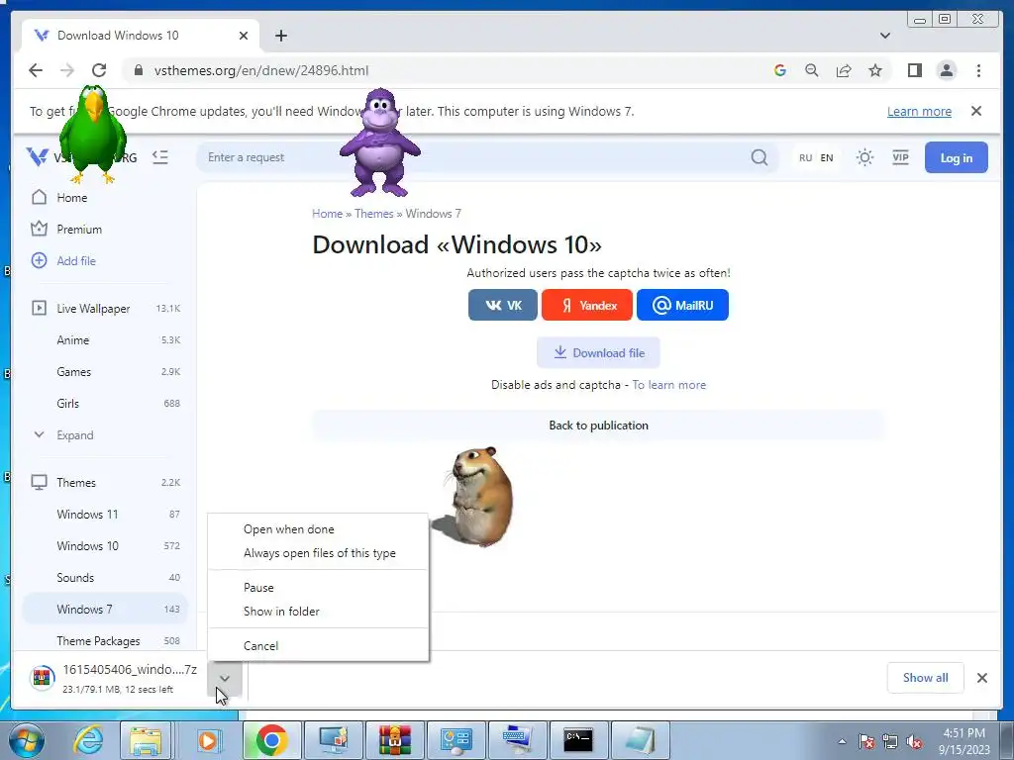Sign in with the VK button
Viewport: 1014px width, 760px height.
[502, 305]
